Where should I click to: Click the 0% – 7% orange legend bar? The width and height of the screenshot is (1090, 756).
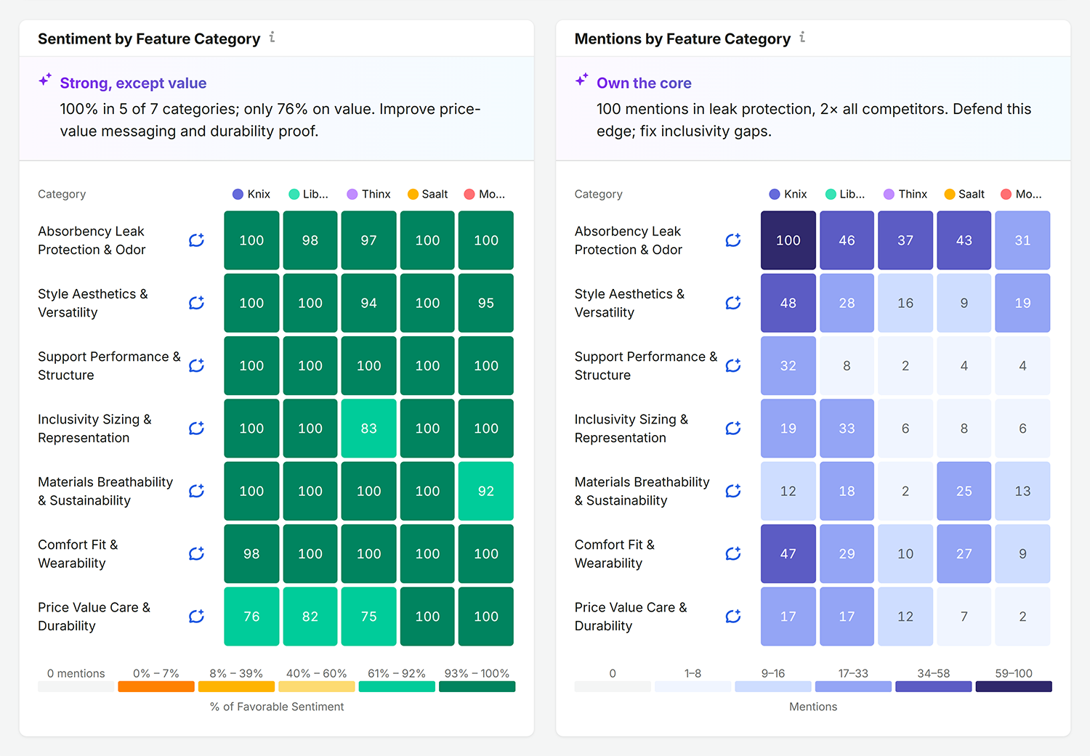[x=156, y=686]
